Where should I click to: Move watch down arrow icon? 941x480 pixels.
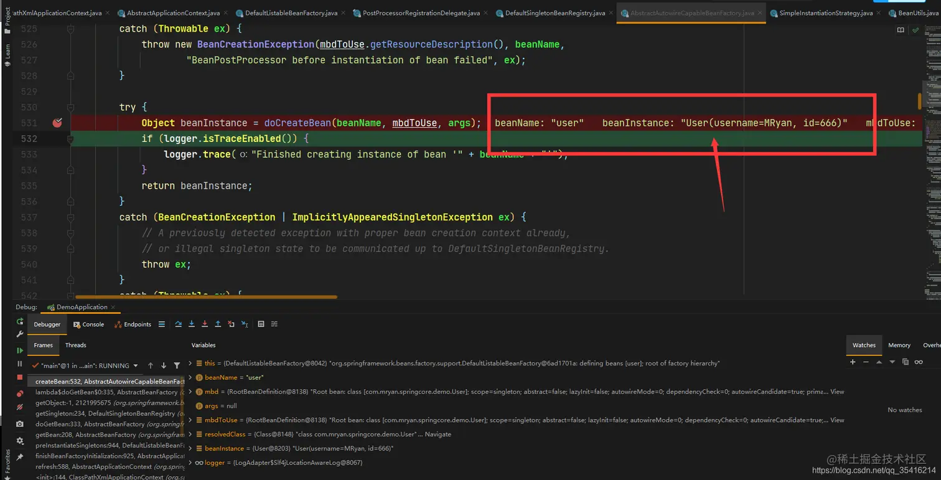pos(892,362)
